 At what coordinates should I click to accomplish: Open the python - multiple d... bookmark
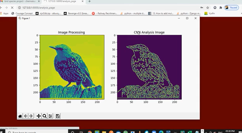click(133, 13)
